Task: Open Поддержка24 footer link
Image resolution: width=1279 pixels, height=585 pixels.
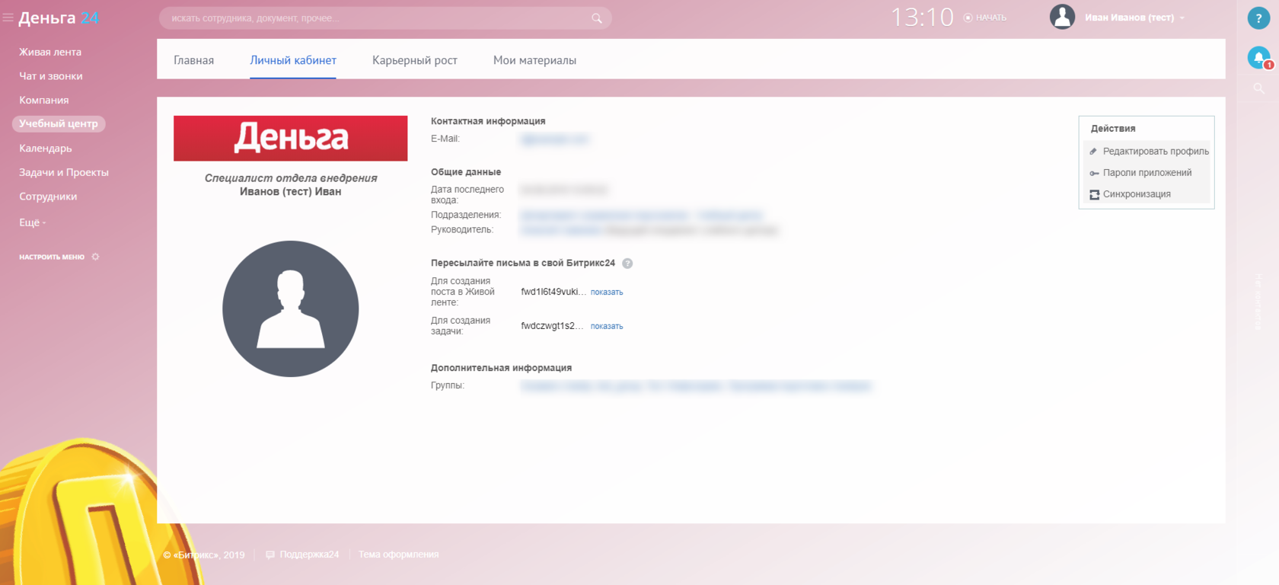Action: 309,555
